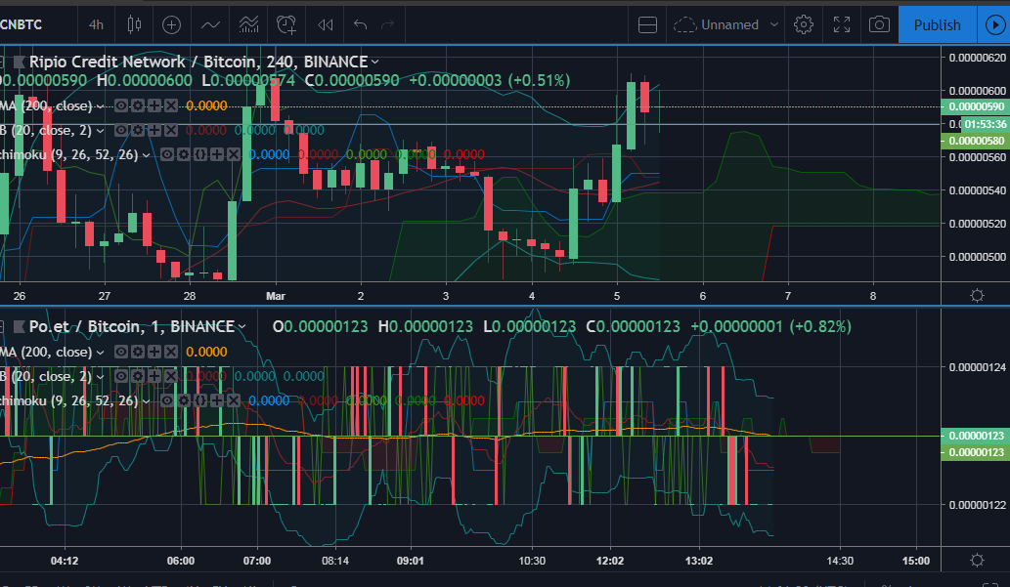The image size is (1010, 587).
Task: Open the Indicators menu from the toolbar
Action: tap(210, 25)
